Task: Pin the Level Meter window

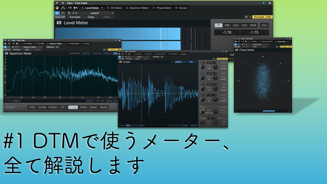Action: click(x=264, y=3)
